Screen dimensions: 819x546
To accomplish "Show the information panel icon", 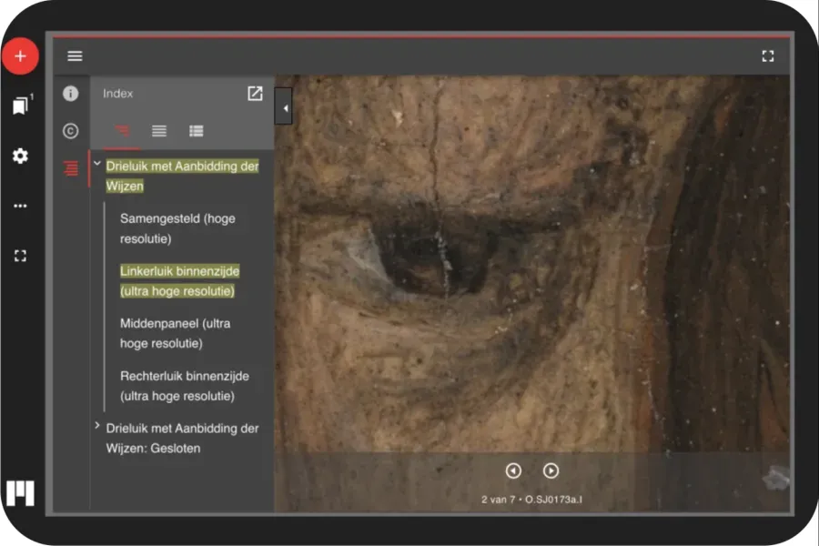I will (x=71, y=94).
